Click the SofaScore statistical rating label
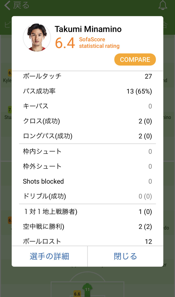This screenshot has width=175, height=297. coord(99,43)
